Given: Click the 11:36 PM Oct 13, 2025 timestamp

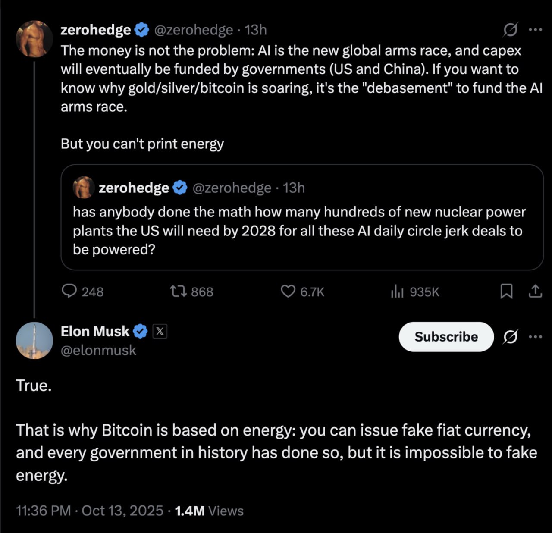Looking at the screenshot, I should [90, 511].
